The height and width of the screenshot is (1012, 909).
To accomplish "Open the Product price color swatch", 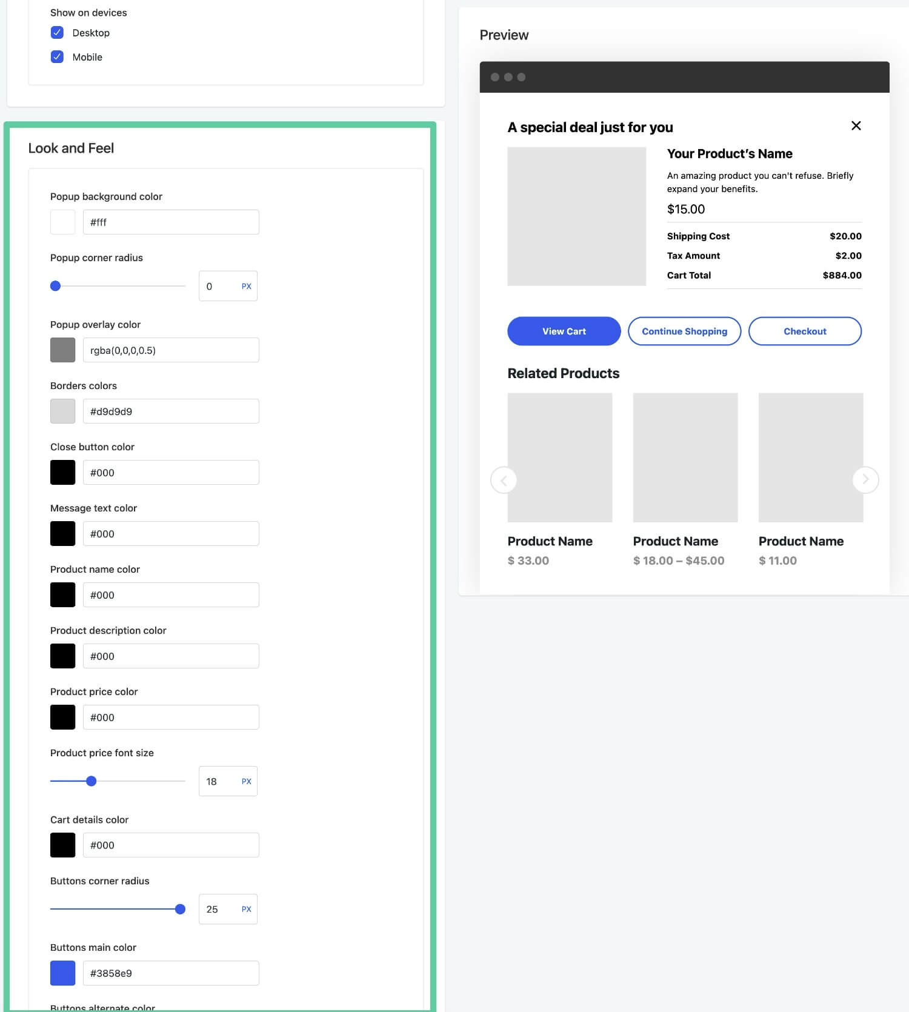I will (62, 717).
